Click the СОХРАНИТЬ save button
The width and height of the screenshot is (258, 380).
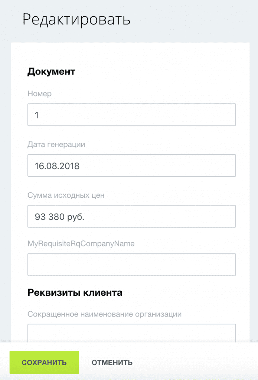pos(44,362)
